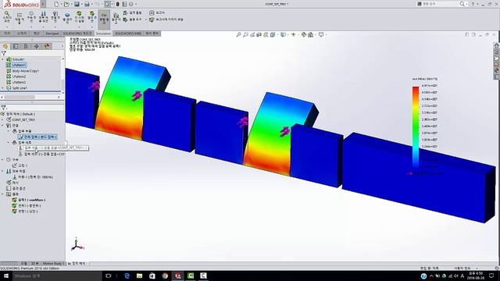Screen dimensions: 500x281
Task: Open the Display Style view icon
Action: tap(283, 34)
